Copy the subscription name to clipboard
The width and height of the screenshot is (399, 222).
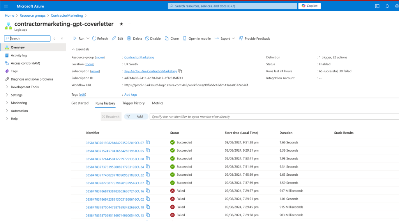(180, 71)
